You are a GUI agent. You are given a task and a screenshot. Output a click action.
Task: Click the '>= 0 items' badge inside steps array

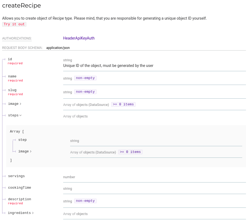click(130, 152)
